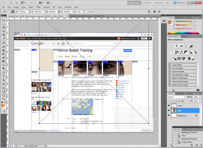
Task: Click the X position input field
Action: click(x=23, y=12)
